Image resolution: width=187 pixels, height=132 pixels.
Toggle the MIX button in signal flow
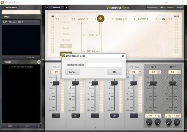66,46
